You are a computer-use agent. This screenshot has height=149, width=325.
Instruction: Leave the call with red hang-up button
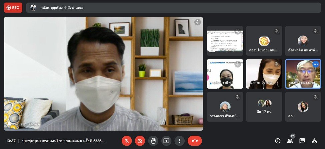coord(195,141)
